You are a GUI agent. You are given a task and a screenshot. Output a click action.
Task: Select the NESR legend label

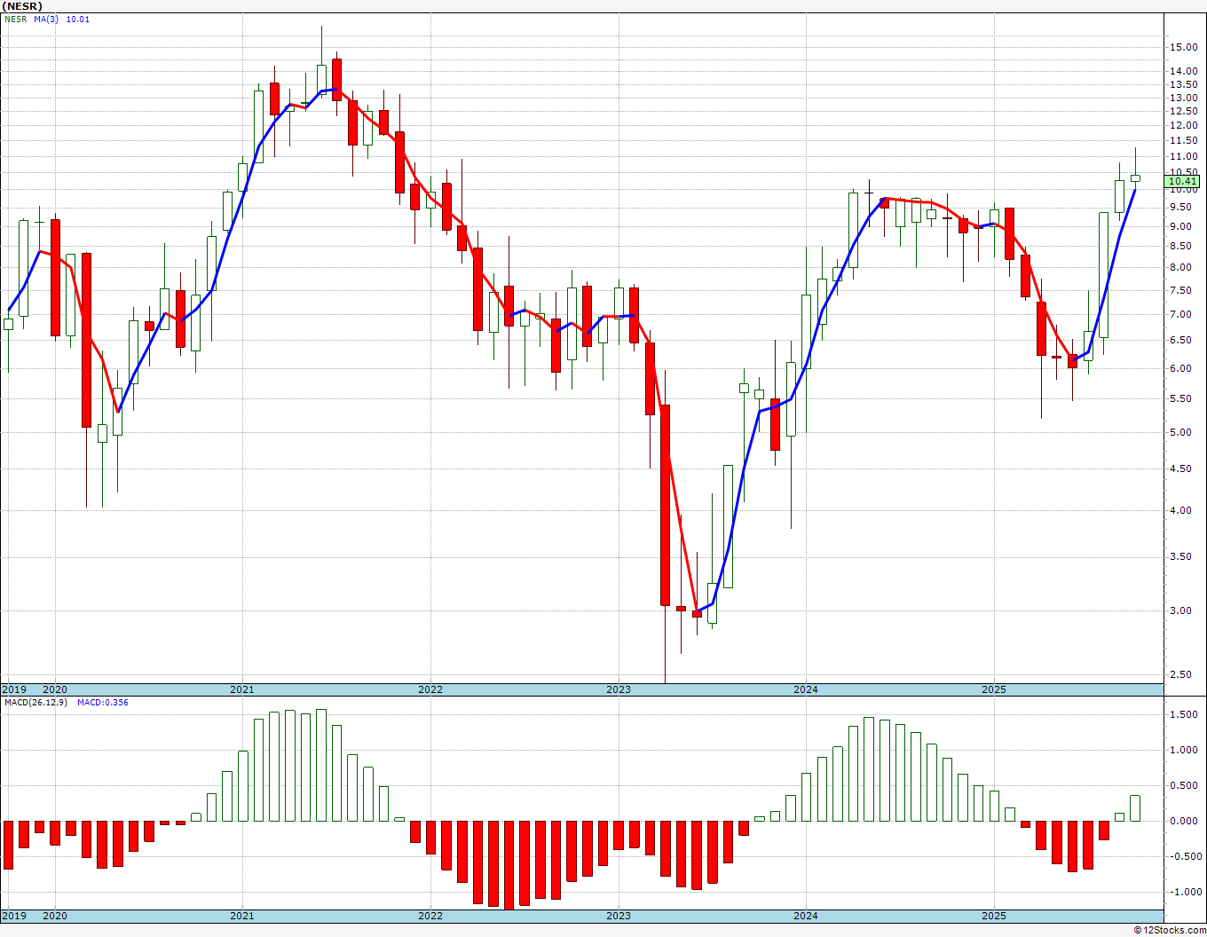[x=15, y=20]
